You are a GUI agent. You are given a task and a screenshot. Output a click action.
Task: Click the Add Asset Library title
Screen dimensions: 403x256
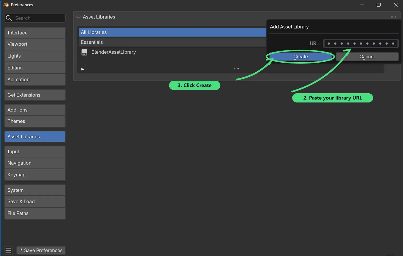[289, 27]
